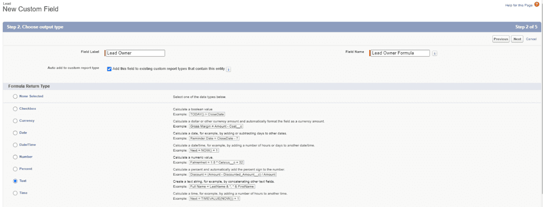The height and width of the screenshot is (207, 543).
Task: Open the Help for this Page link
Action: tap(519, 5)
